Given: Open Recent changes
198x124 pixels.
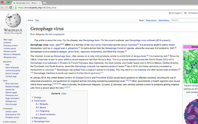Looking at the screenshot, I should pos(12,73).
